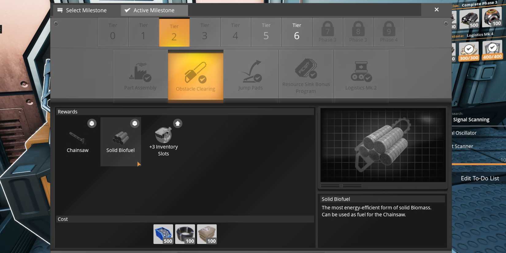The image size is (506, 253).
Task: Click the cable cost item in Cost row
Action: (185, 234)
